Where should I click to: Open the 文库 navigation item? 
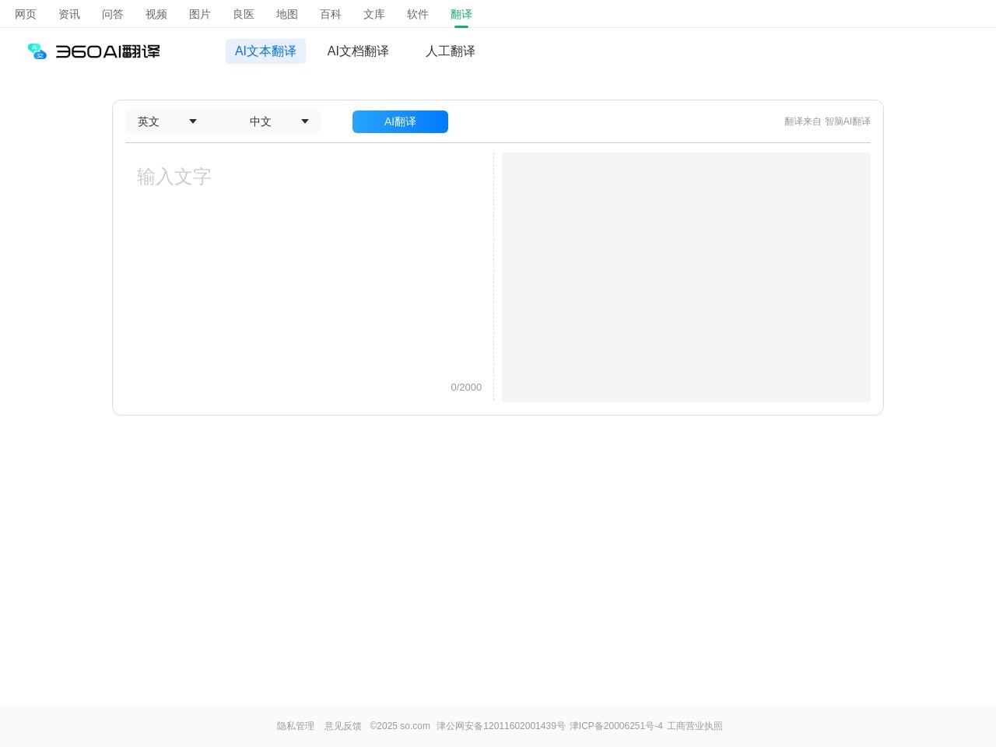tap(374, 14)
